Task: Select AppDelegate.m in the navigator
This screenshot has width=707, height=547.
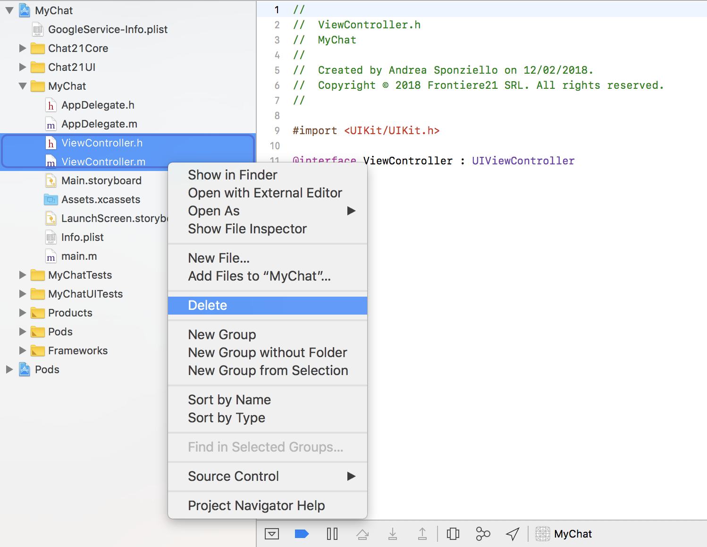Action: tap(99, 124)
